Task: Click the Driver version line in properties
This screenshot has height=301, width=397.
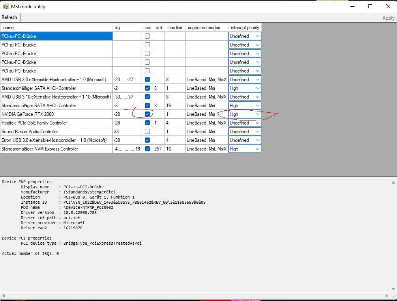Action: [x=59, y=212]
